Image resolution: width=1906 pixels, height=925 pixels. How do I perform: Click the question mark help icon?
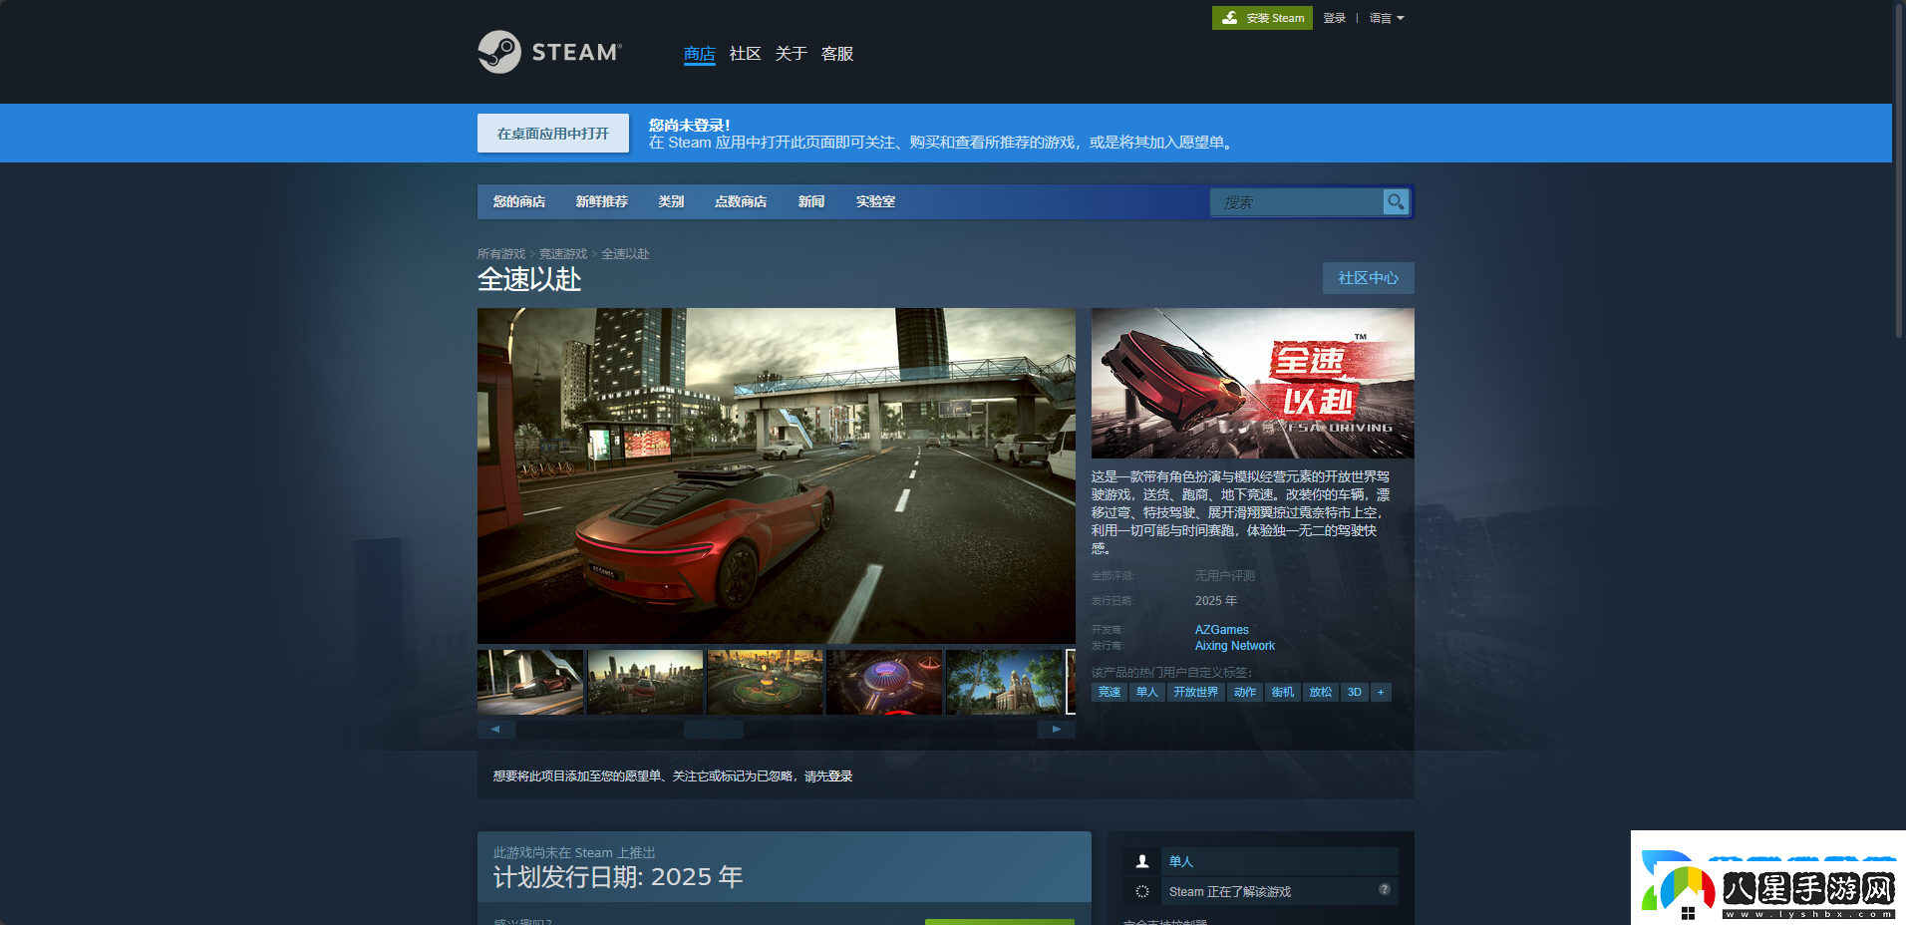tap(1384, 889)
